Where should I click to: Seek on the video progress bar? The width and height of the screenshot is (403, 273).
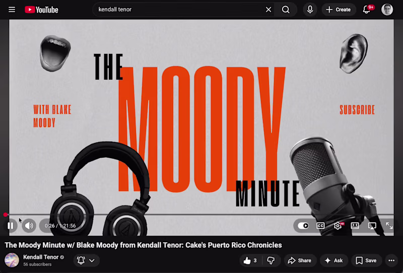pyautogui.click(x=199, y=215)
